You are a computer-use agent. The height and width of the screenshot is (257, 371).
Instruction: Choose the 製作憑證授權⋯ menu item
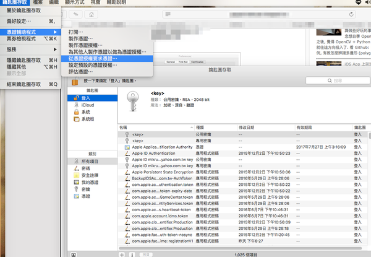[107, 45]
